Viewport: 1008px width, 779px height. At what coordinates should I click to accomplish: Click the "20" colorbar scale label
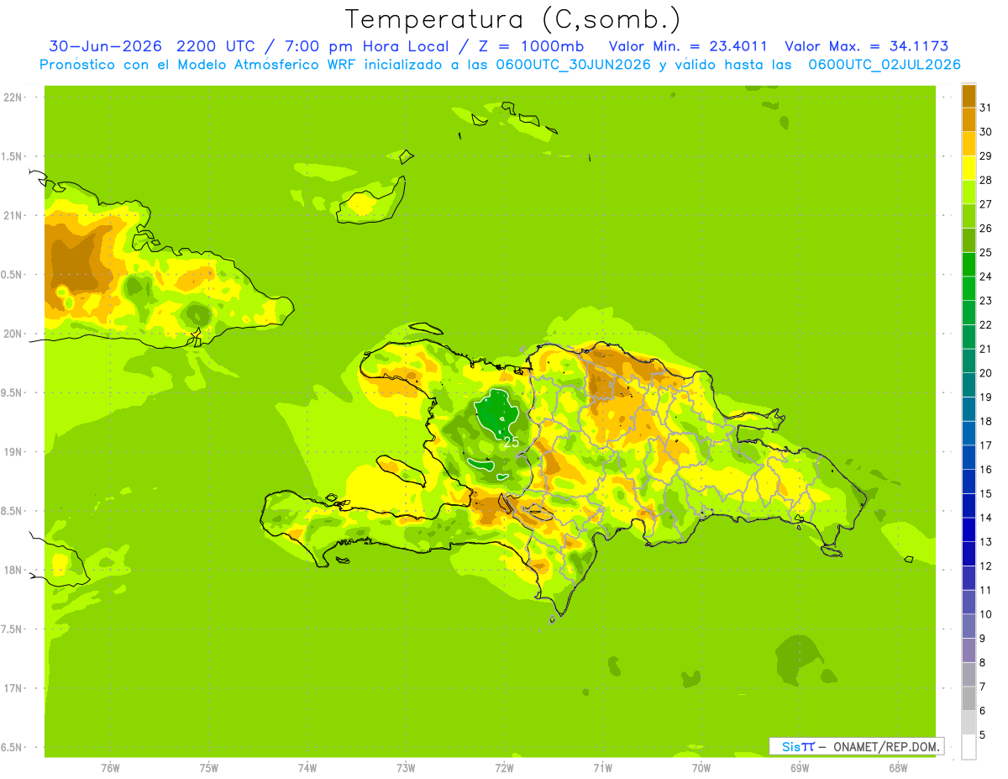pyautogui.click(x=985, y=373)
